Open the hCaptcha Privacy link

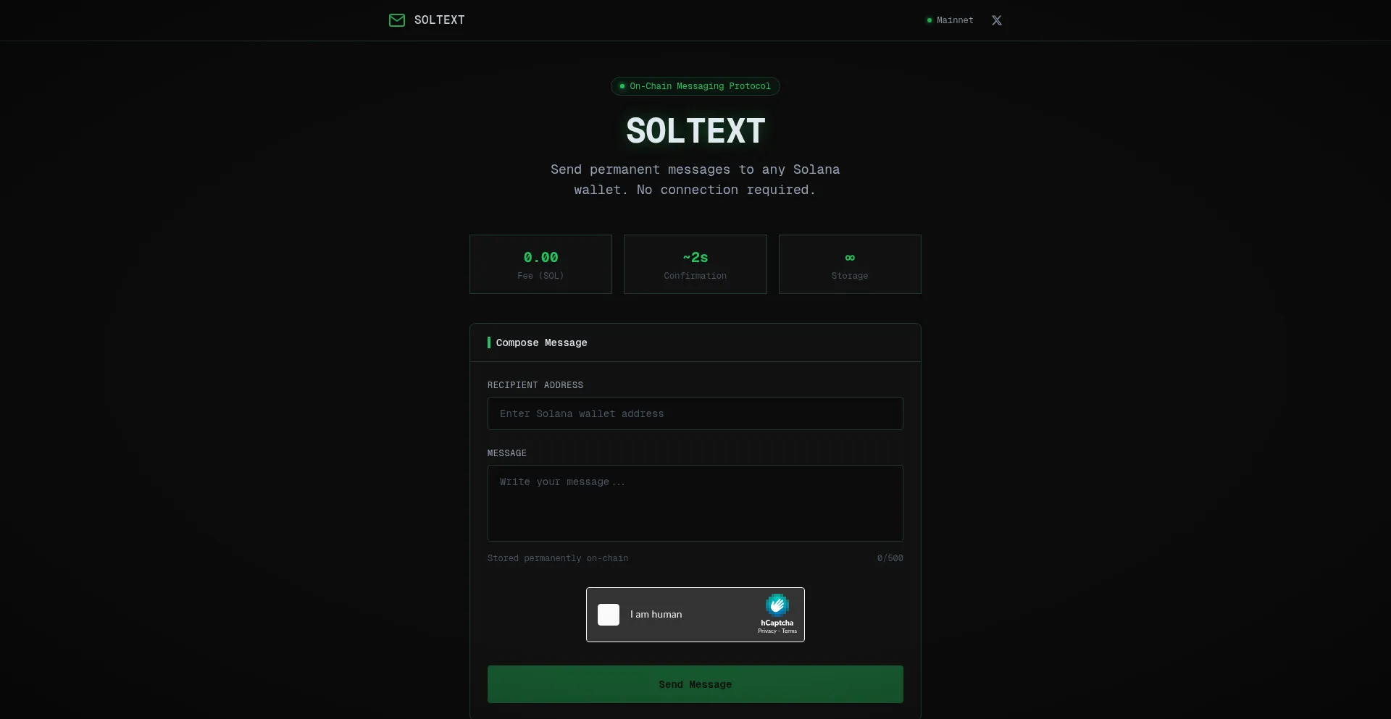point(766,631)
